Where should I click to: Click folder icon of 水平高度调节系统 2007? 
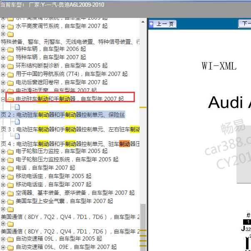click(10, 26)
